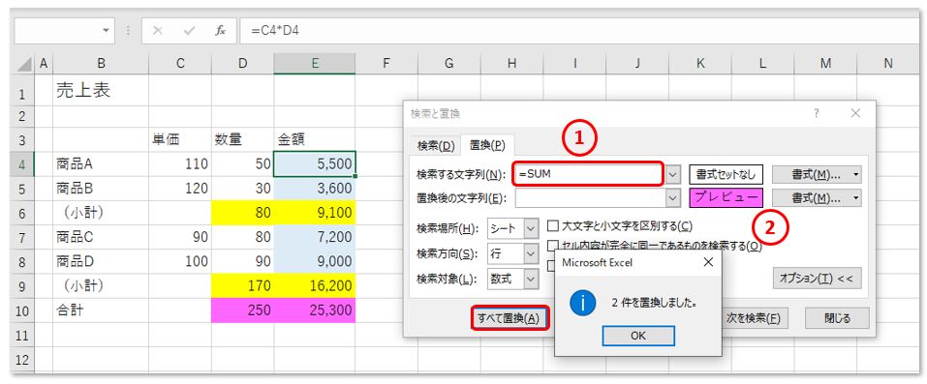This screenshot has width=927, height=384.
Task: Click cell 商品A
Action: (x=101, y=163)
